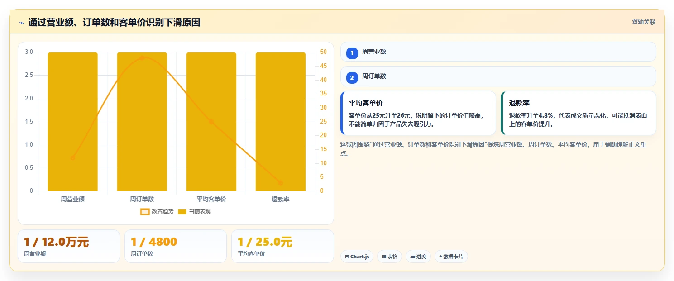Viewport: 674px width, 281px height.
Task: Click the 周营业额 bar in chart
Action: (x=72, y=122)
